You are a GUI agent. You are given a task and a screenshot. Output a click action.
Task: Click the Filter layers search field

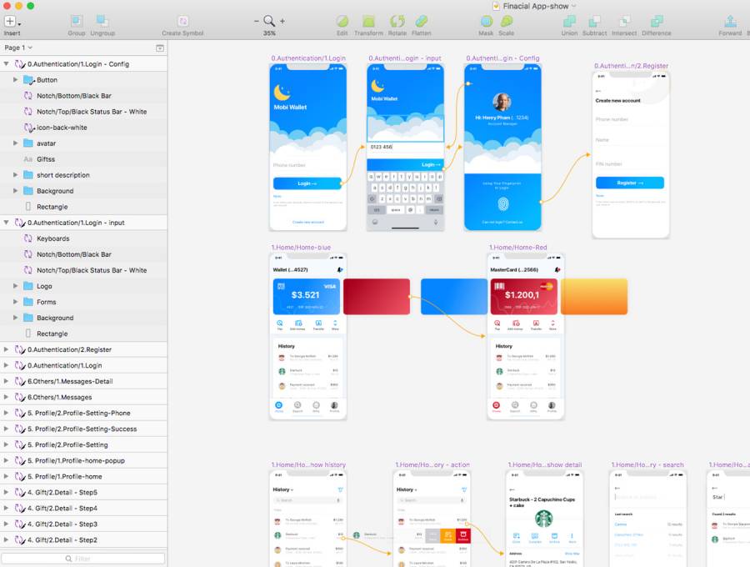coord(83,559)
